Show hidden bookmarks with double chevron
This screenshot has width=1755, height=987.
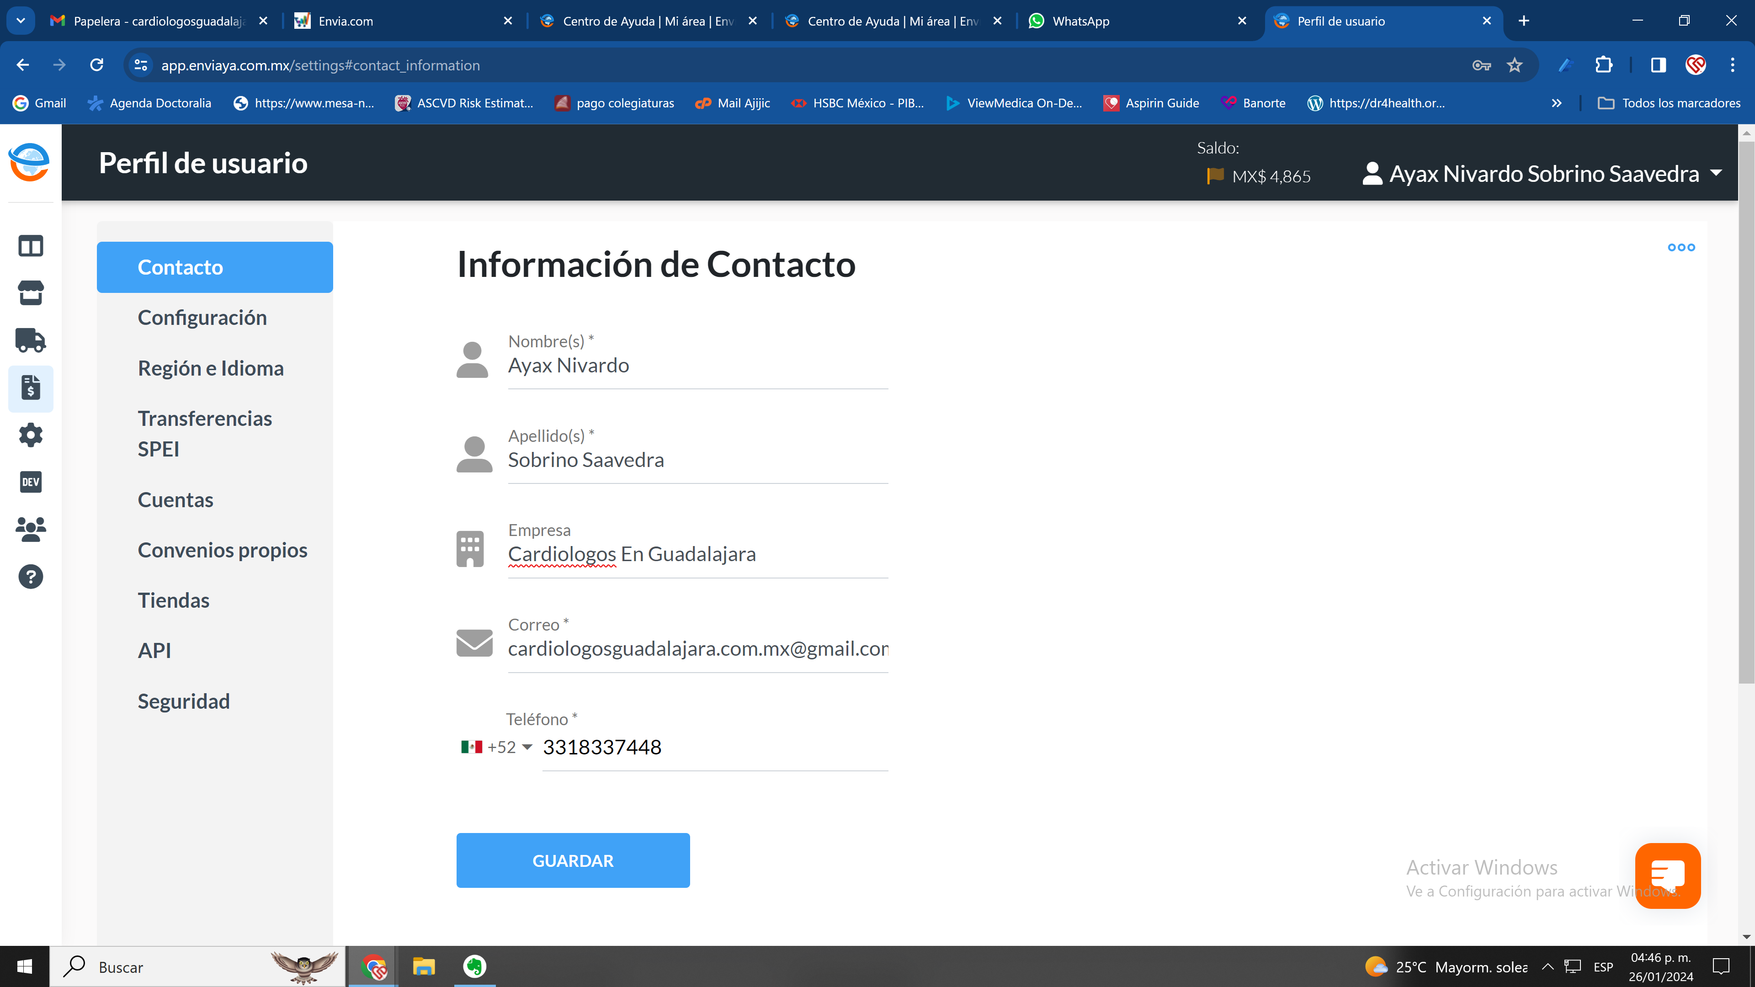tap(1556, 104)
